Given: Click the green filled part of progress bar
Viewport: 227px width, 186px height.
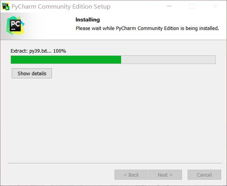Looking at the screenshot, I should (x=66, y=60).
